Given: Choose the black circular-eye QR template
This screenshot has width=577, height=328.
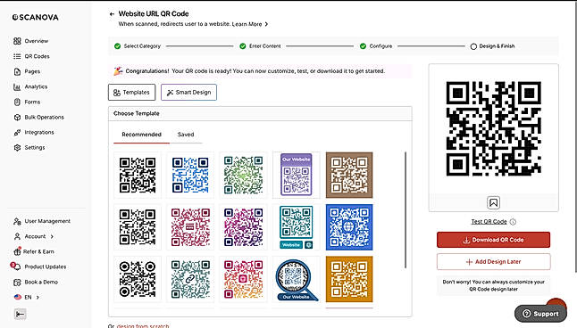Looking at the screenshot, I should tap(138, 279).
